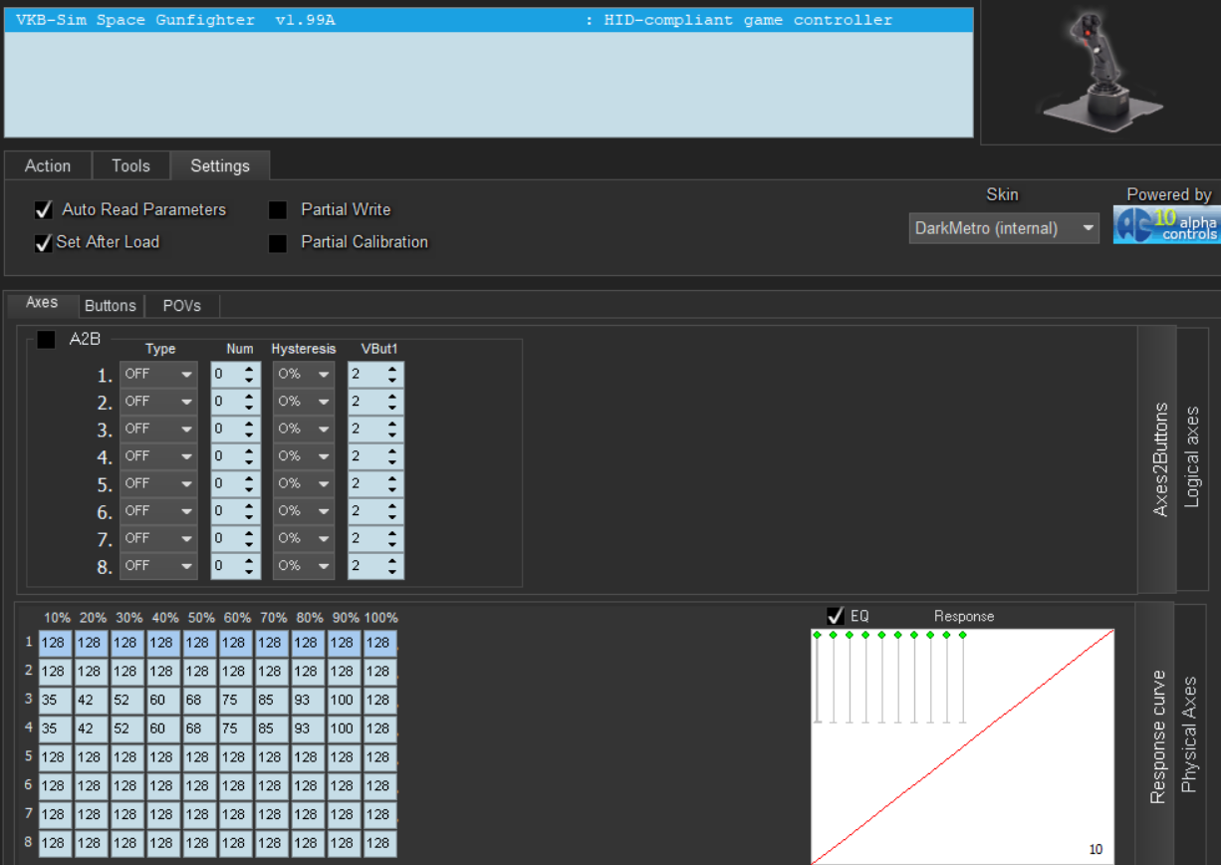Disable Auto Read Parameters checkbox

(44, 210)
